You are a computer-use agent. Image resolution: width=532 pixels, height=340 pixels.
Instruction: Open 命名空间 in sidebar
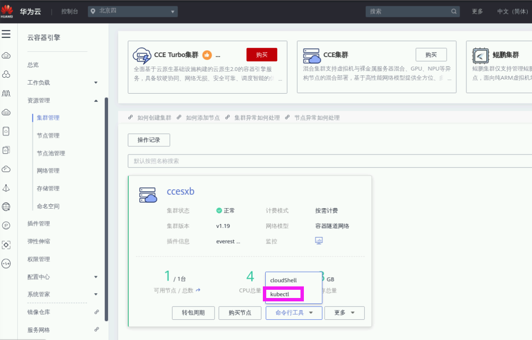pos(48,206)
